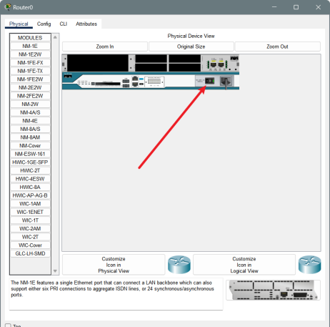Select the HWIC-1GE-SFP module
Screen dimensions: 330x327
[x=30, y=162]
